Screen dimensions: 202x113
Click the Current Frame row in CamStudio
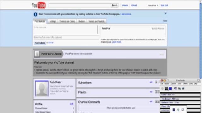(180, 95)
